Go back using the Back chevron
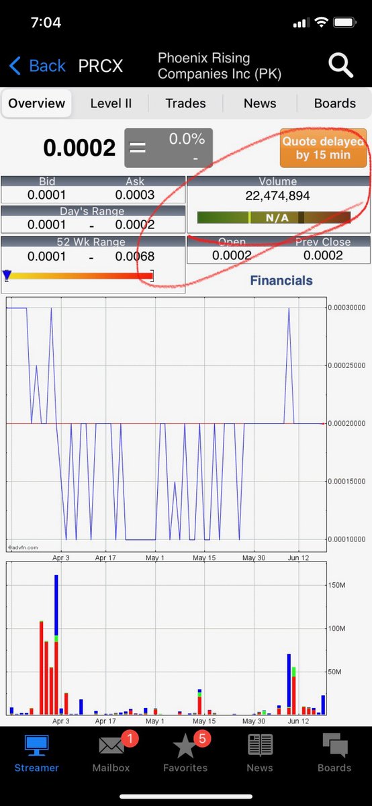The image size is (372, 806). point(37,66)
